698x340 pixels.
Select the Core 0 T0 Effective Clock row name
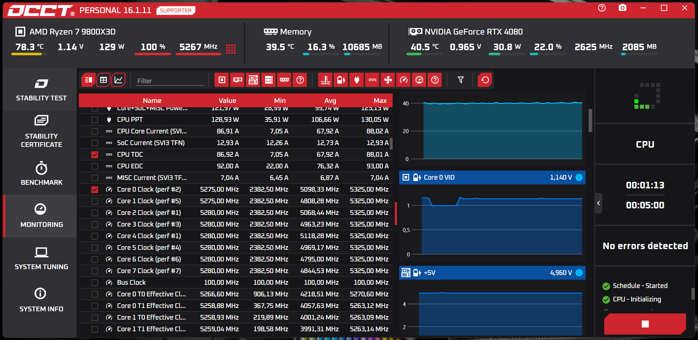click(151, 294)
